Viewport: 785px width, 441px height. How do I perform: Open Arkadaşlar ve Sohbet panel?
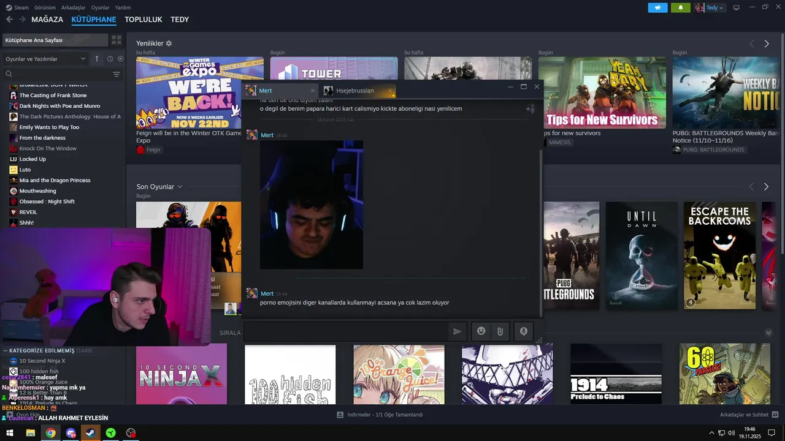coord(749,415)
